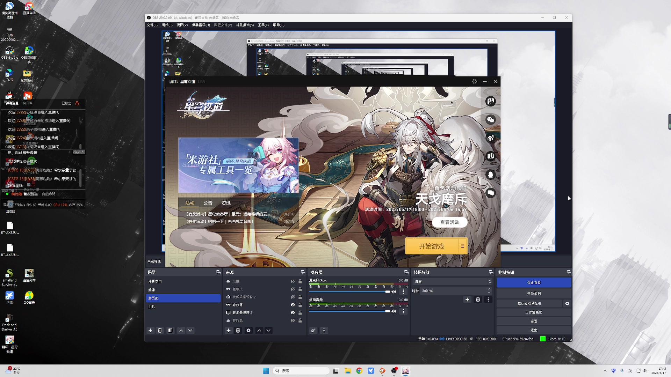Click 查看活动 button
671x377 pixels.
pos(450,222)
